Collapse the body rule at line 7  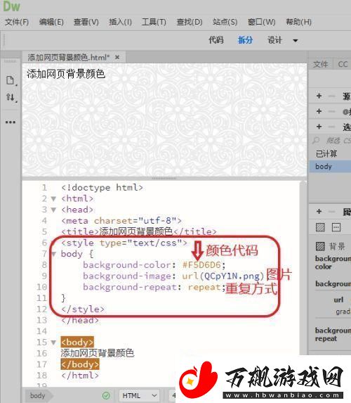[53, 254]
